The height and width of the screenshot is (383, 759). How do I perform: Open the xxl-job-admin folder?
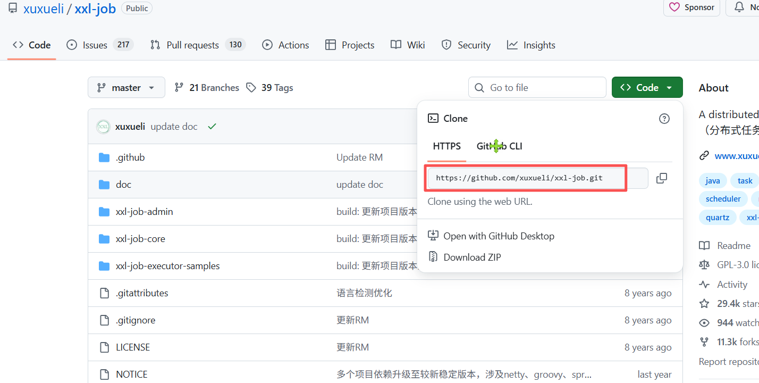pos(145,212)
